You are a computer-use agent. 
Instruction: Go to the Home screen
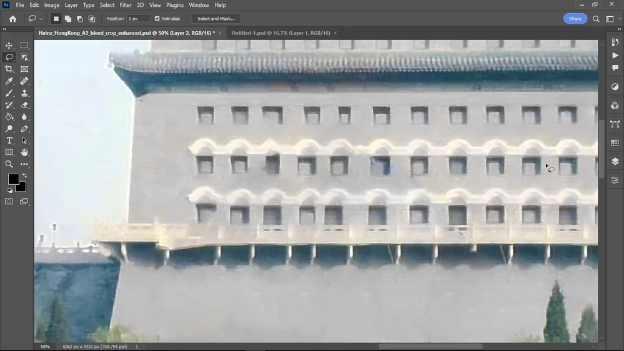point(12,19)
